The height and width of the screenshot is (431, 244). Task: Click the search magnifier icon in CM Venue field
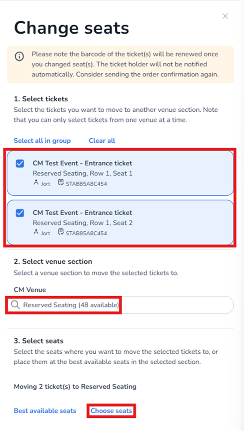click(x=15, y=305)
